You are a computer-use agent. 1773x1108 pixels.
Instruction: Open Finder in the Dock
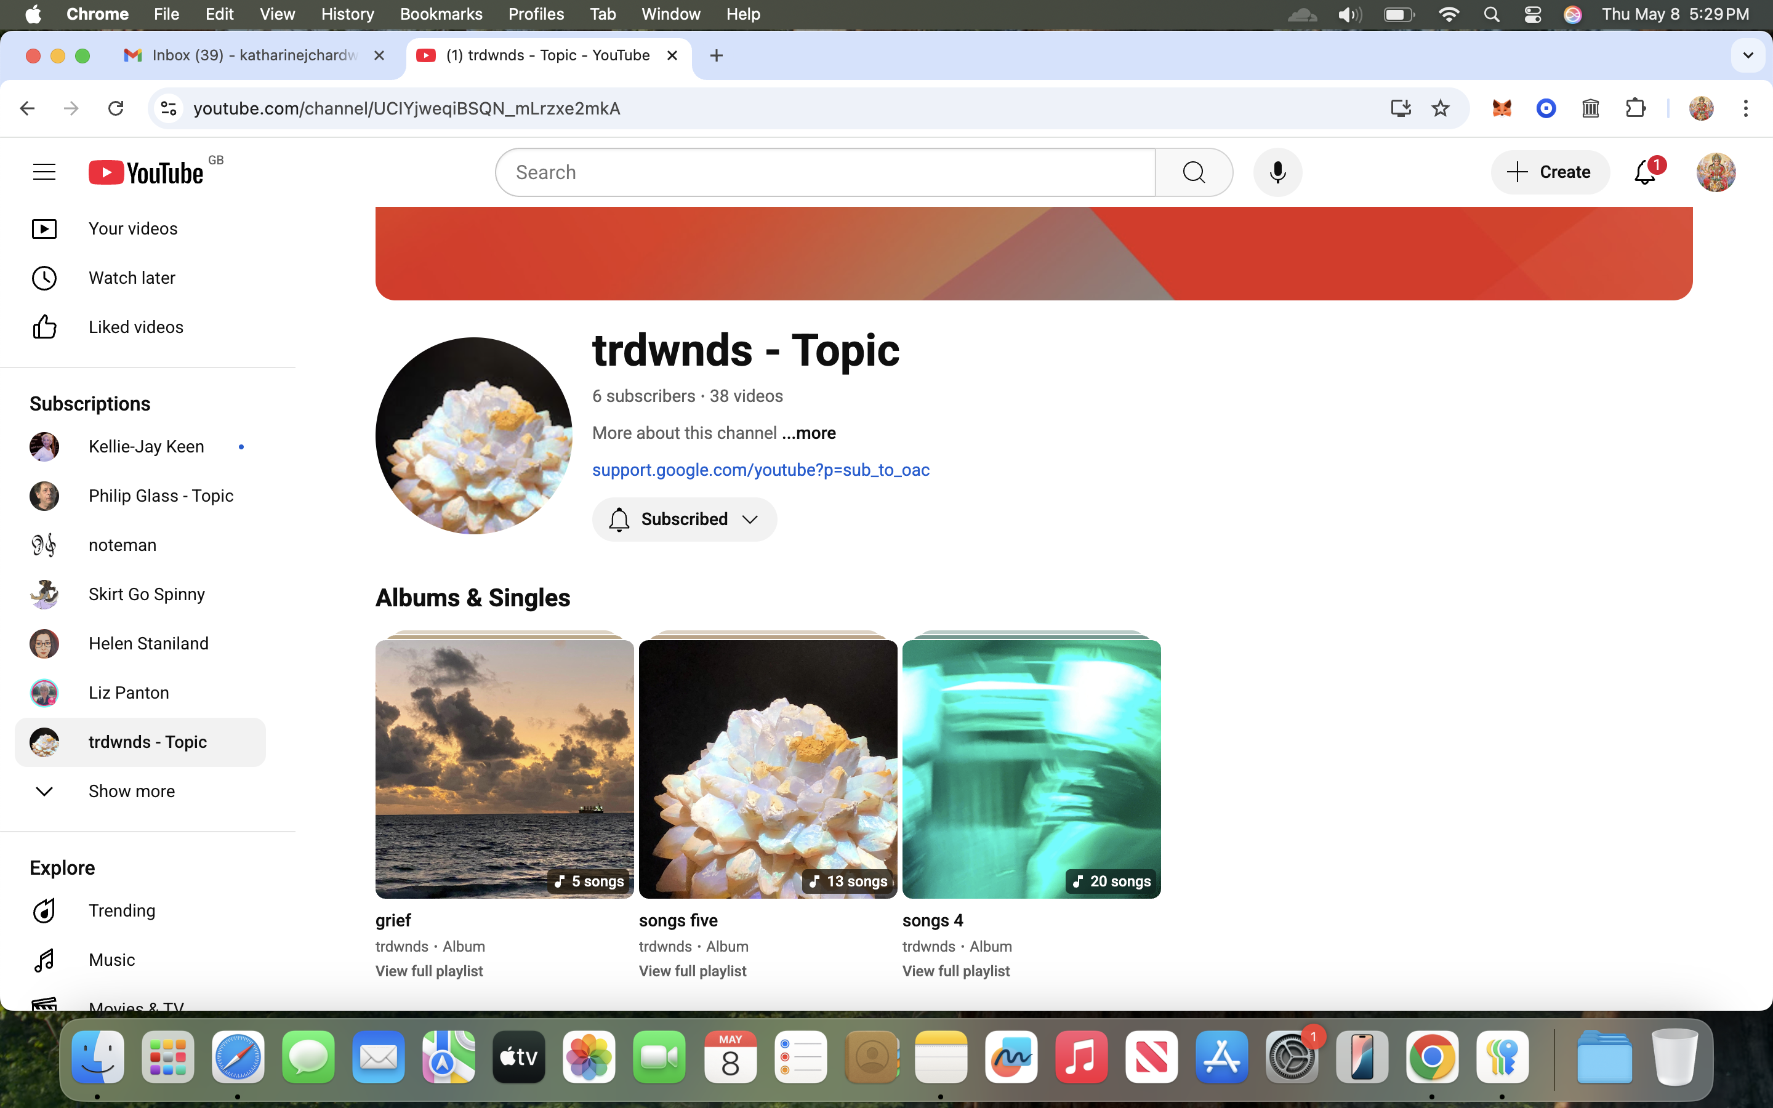click(x=97, y=1057)
